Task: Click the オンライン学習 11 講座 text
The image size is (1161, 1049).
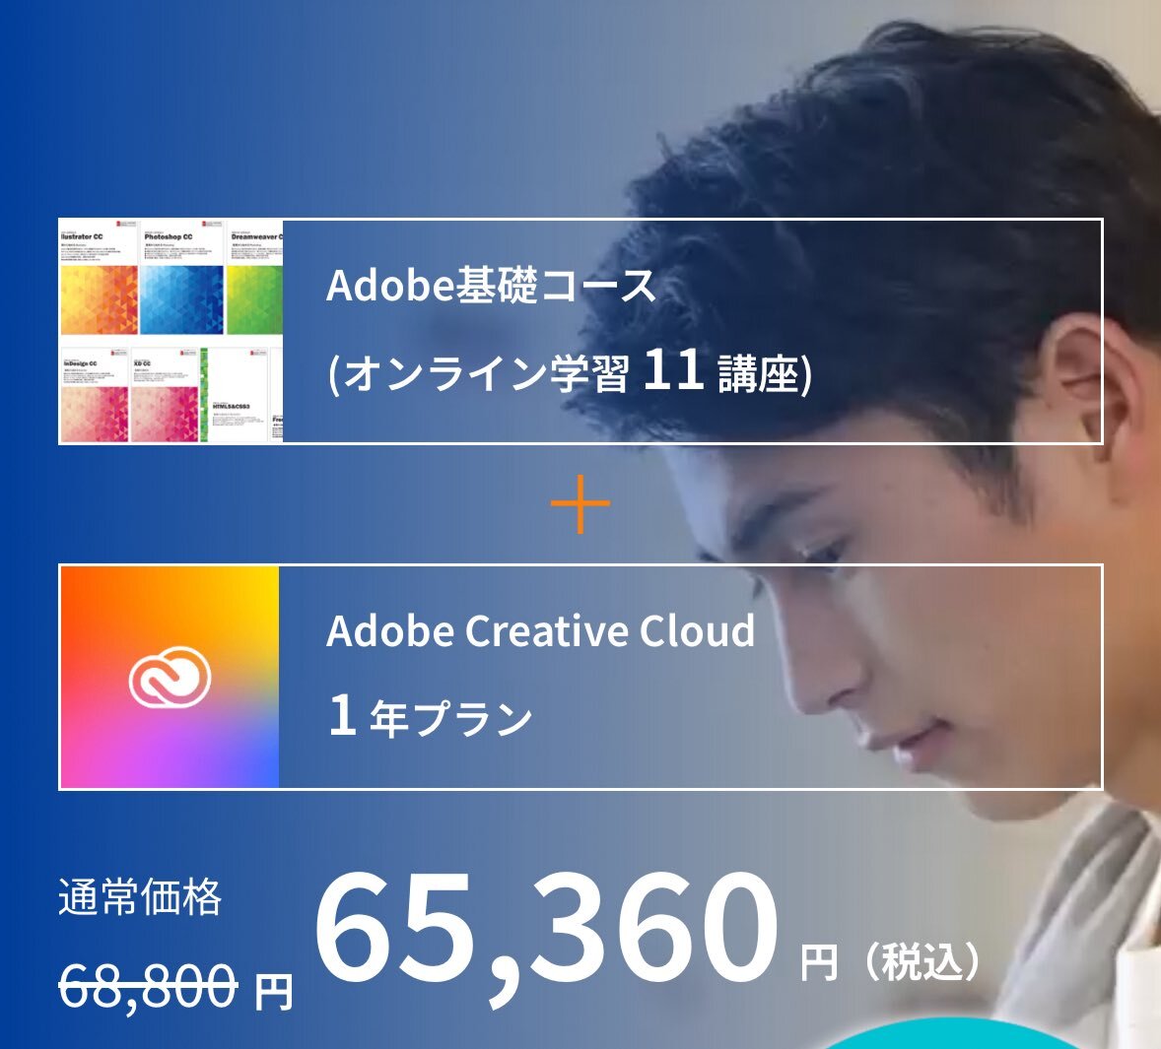Action: click(570, 371)
